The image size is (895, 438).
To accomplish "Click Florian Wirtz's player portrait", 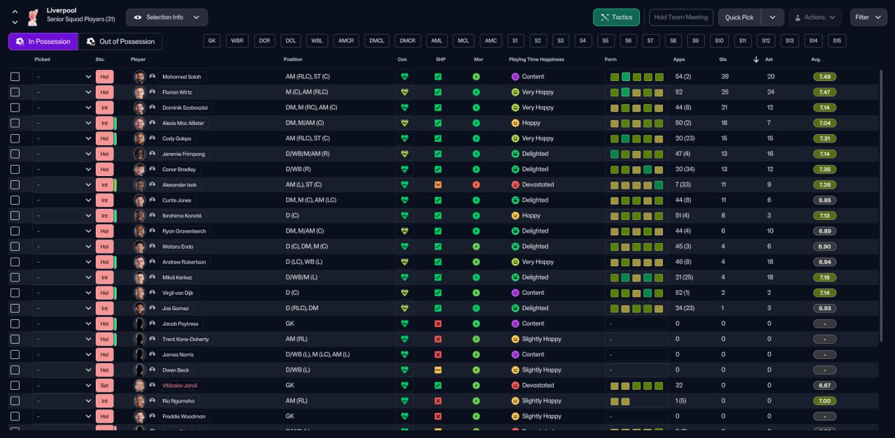I will 140,92.
